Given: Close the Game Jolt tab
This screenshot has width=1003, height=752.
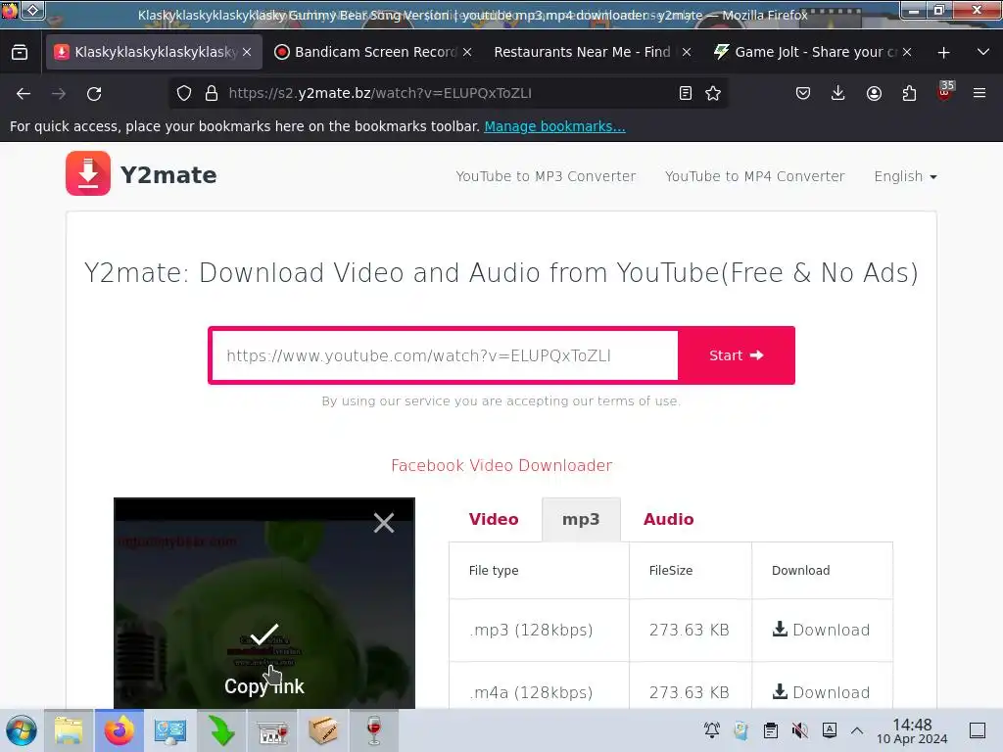Looking at the screenshot, I should (x=907, y=53).
